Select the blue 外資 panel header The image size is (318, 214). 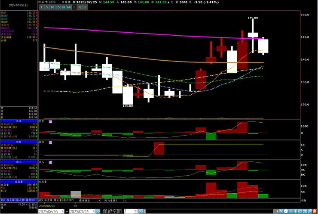[x=19, y=121]
